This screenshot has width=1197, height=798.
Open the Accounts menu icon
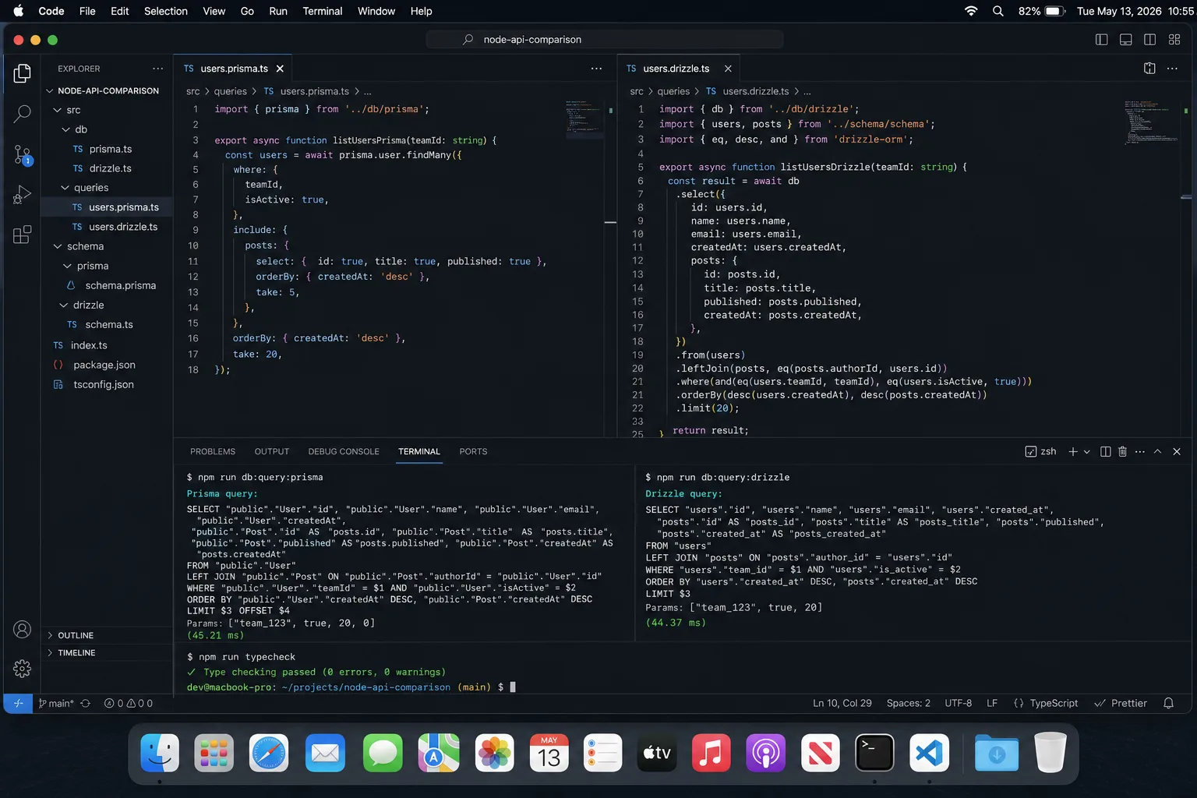(23, 630)
